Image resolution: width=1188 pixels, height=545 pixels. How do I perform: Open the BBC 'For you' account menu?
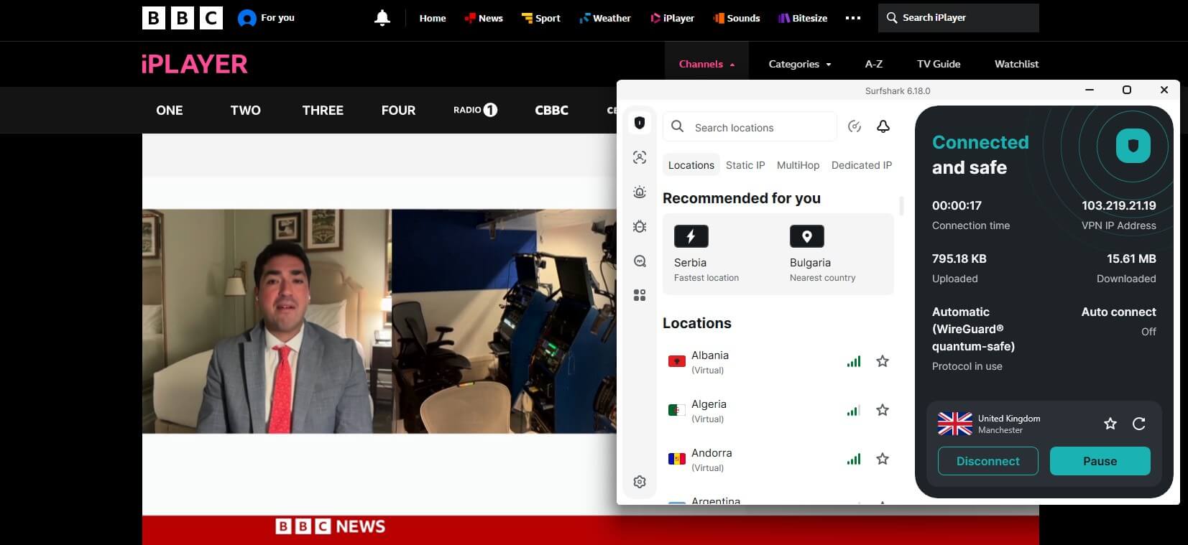[267, 18]
